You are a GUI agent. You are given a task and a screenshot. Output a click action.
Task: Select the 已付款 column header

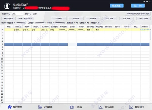[118, 27]
